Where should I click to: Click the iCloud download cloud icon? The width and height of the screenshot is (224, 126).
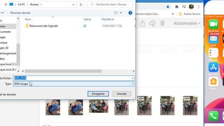pyautogui.click(x=153, y=23)
